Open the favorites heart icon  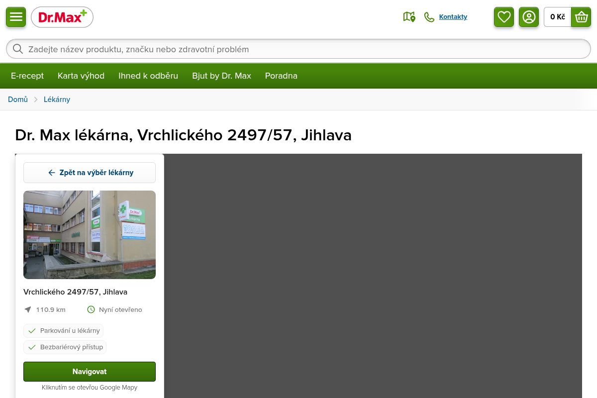point(504,17)
